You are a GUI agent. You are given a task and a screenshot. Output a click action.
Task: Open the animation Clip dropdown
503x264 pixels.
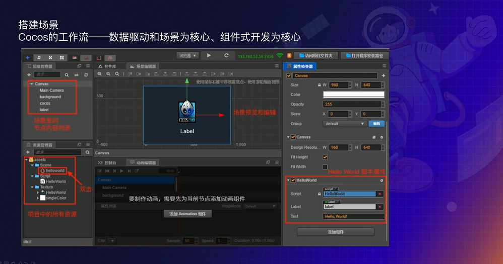coord(112,241)
